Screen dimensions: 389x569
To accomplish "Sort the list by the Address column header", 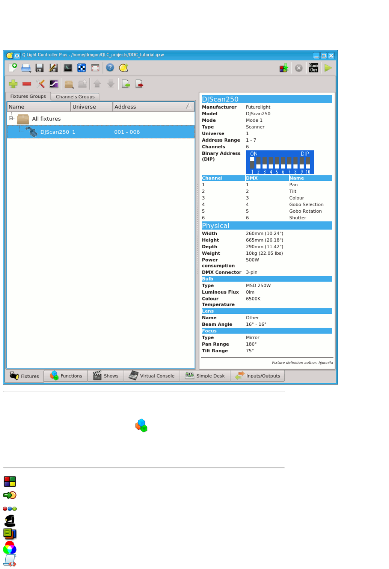I will 153,107.
